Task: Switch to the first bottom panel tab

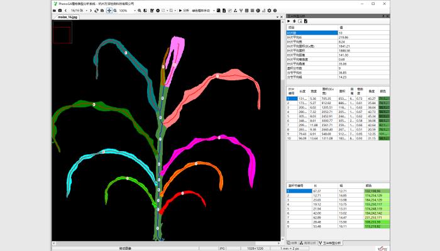Action: (292, 242)
